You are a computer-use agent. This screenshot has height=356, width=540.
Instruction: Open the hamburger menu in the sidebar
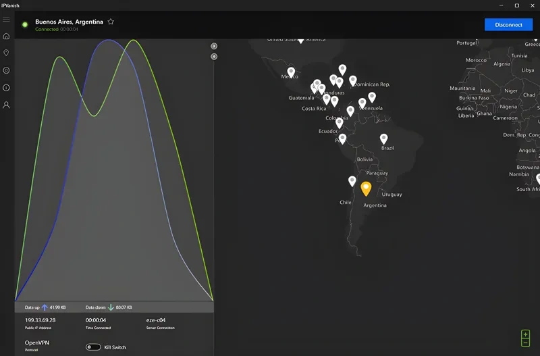6,20
